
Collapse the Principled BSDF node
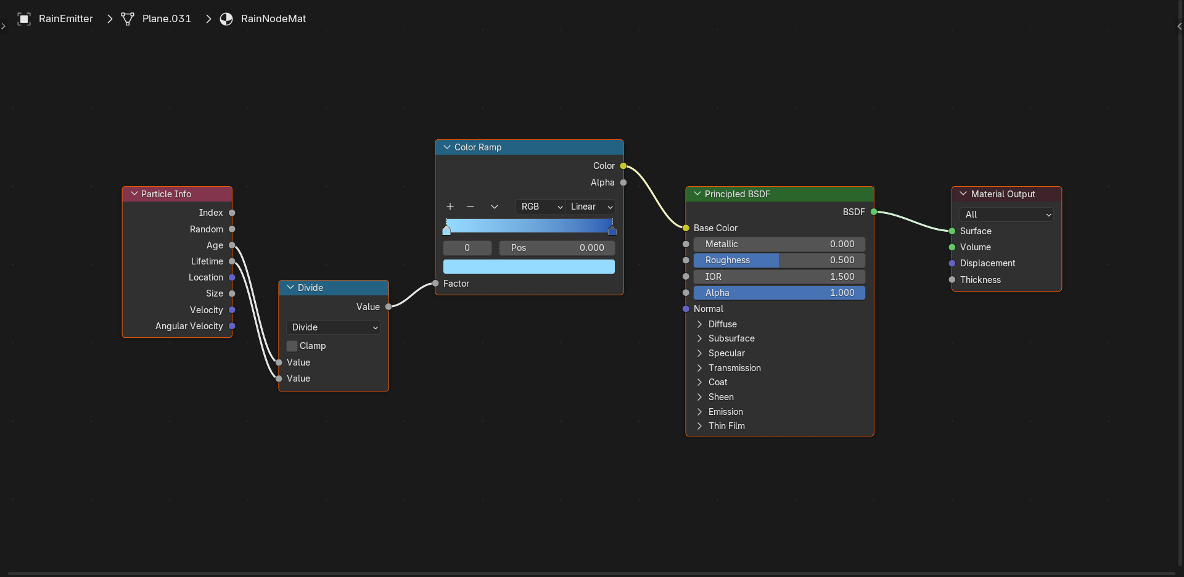pos(697,194)
